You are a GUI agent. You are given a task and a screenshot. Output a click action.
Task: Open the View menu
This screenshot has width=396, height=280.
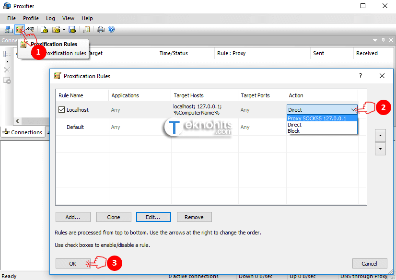pos(68,18)
